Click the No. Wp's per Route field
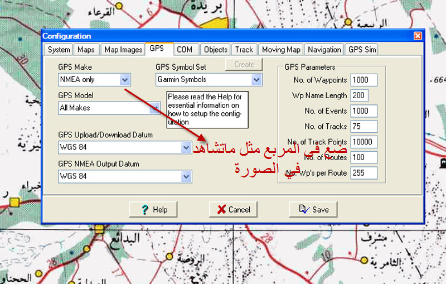The image size is (446, 284). (364, 173)
